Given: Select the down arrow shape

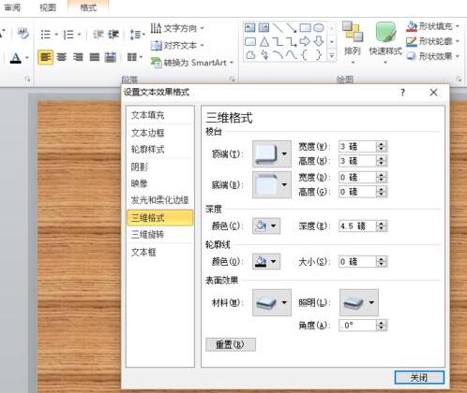Looking at the screenshot, I should [319, 41].
